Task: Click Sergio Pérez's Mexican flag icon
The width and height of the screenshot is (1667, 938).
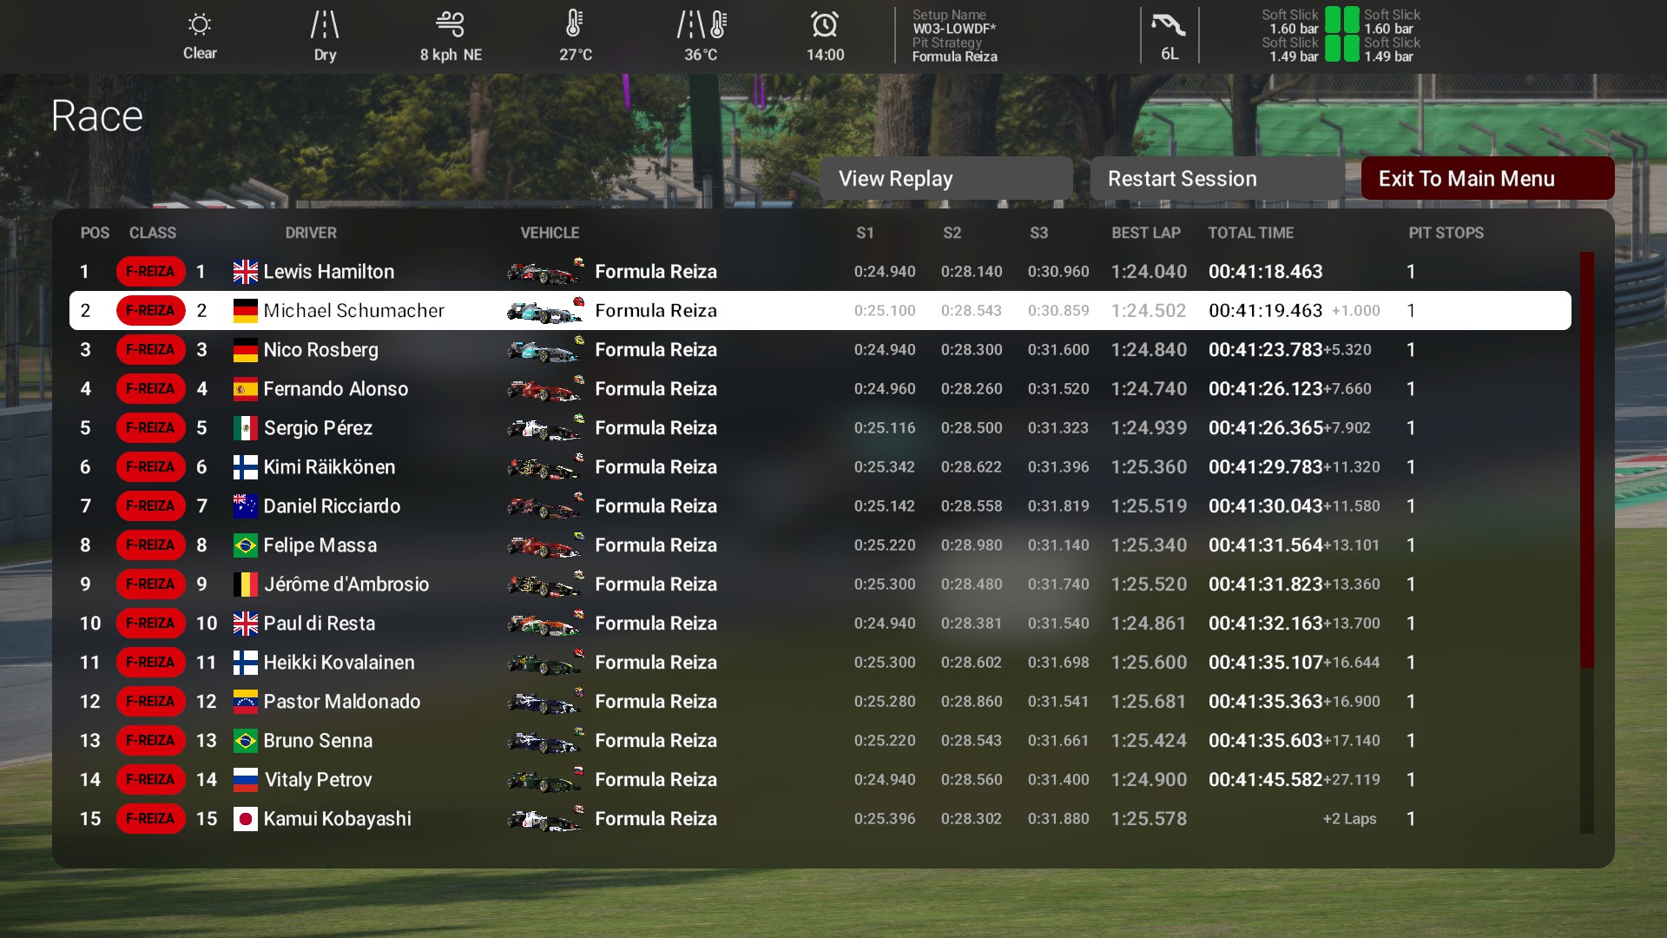Action: [x=246, y=428]
